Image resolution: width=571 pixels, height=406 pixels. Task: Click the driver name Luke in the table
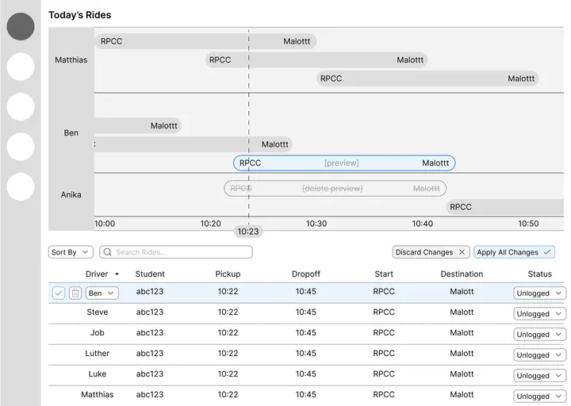(x=98, y=374)
